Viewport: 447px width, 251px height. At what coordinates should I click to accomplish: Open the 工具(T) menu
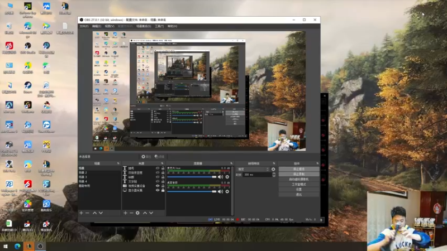159,26
